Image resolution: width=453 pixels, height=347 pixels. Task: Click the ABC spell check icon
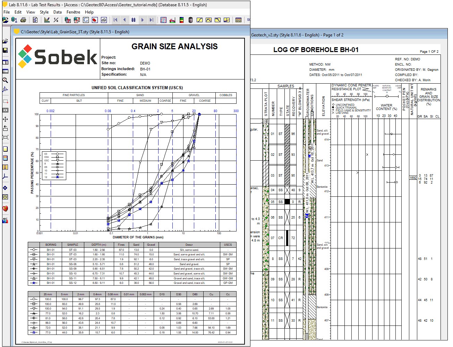(5, 220)
